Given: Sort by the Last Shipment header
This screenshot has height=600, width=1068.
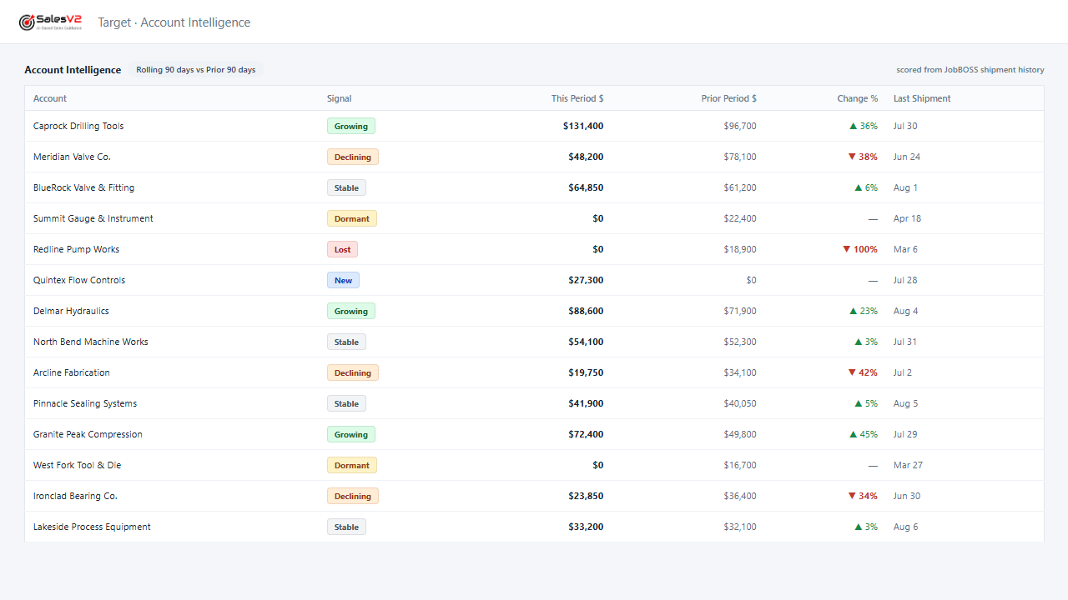Looking at the screenshot, I should point(922,98).
